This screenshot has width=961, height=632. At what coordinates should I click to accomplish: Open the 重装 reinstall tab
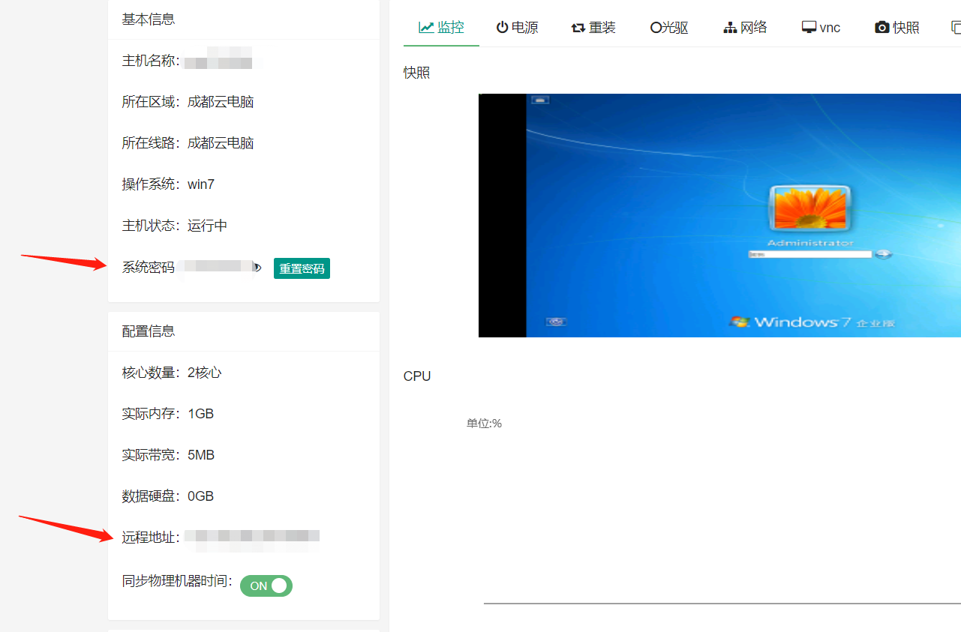(x=593, y=28)
